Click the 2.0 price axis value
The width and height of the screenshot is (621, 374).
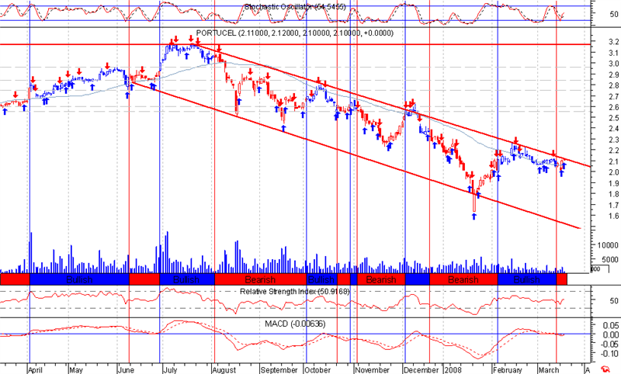pos(613,172)
